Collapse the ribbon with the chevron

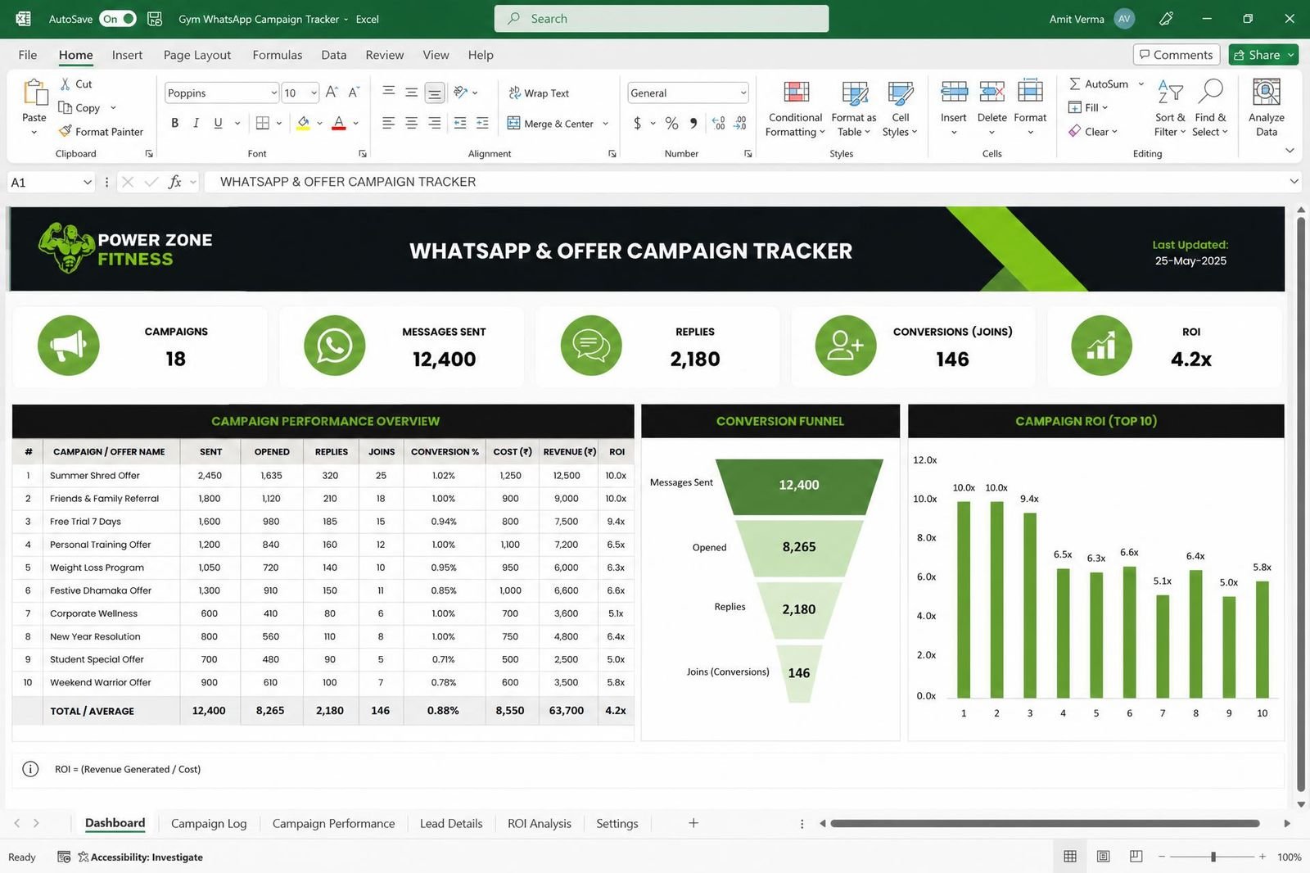(x=1290, y=151)
